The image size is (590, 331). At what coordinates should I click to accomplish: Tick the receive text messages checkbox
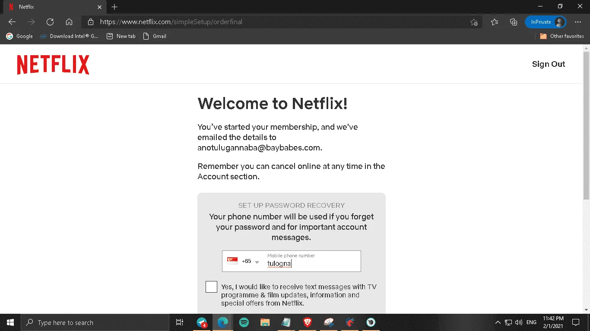pyautogui.click(x=211, y=287)
